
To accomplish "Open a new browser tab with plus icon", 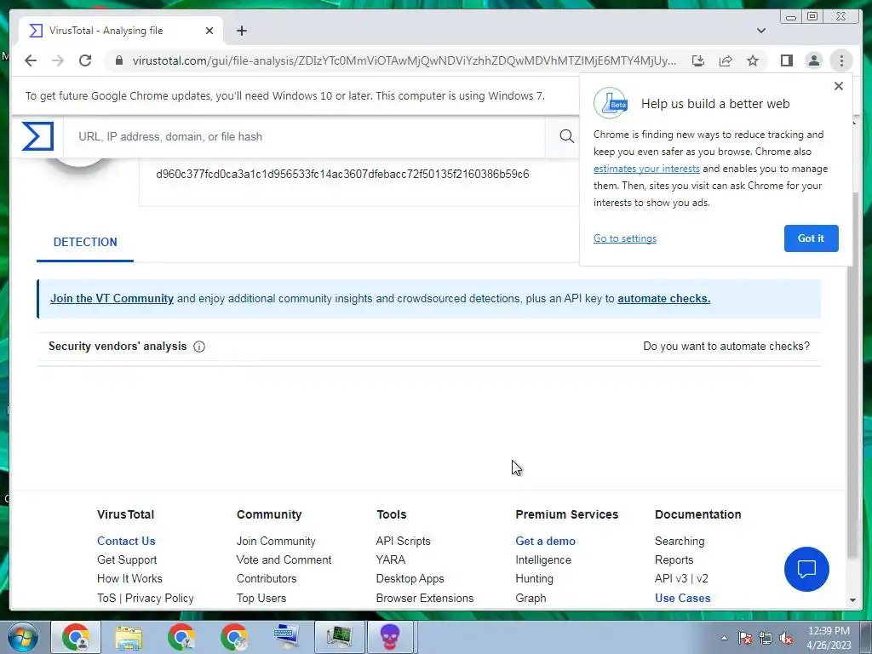I will click(x=241, y=31).
